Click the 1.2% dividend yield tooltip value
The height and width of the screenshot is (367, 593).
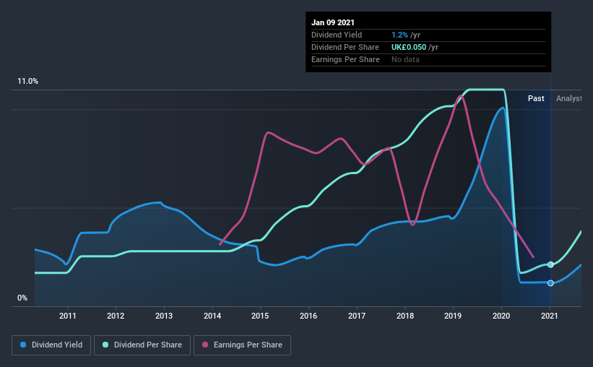coord(399,35)
